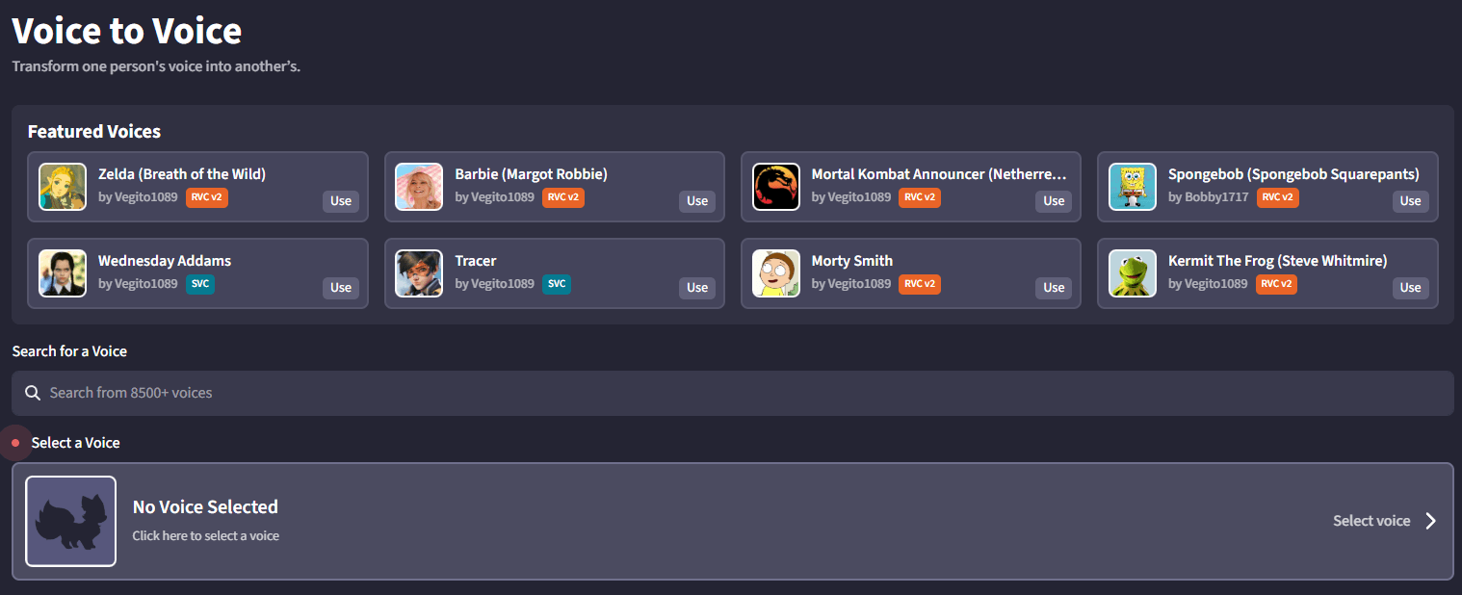Click the fox silhouette placeholder image

[70, 521]
